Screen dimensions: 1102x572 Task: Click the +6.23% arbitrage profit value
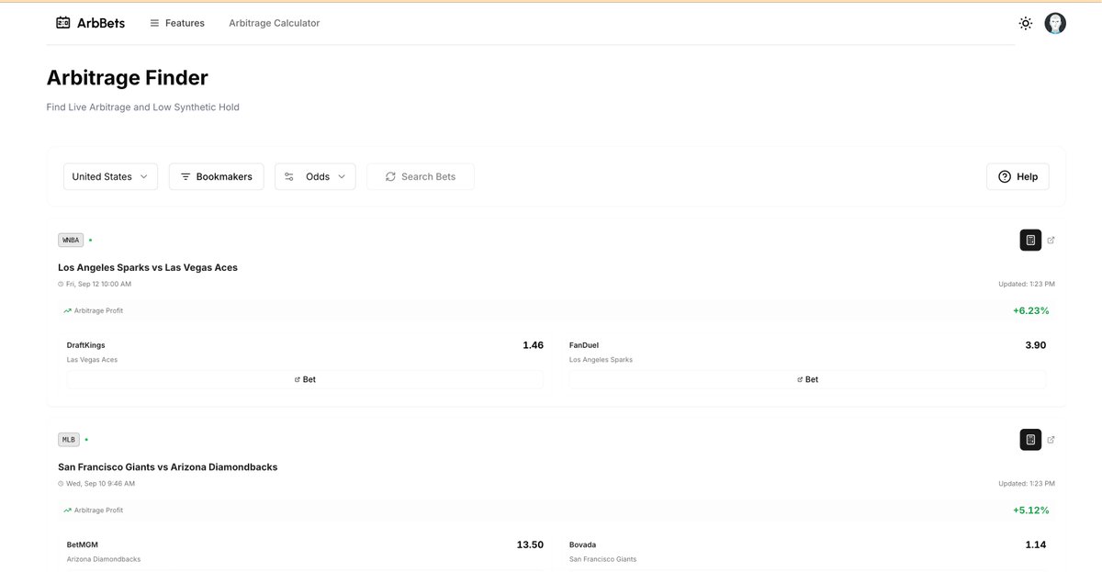(1030, 310)
